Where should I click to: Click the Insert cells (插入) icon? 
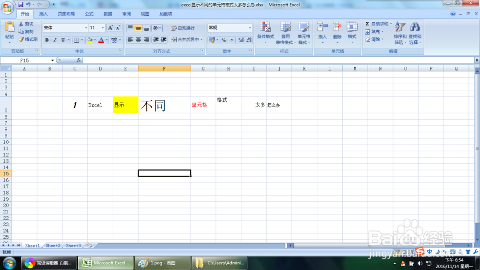click(323, 27)
